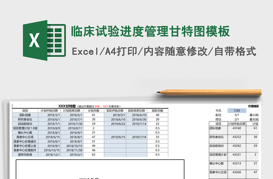Select the 实际天数 column header
The image size is (273, 179).
point(157,111)
